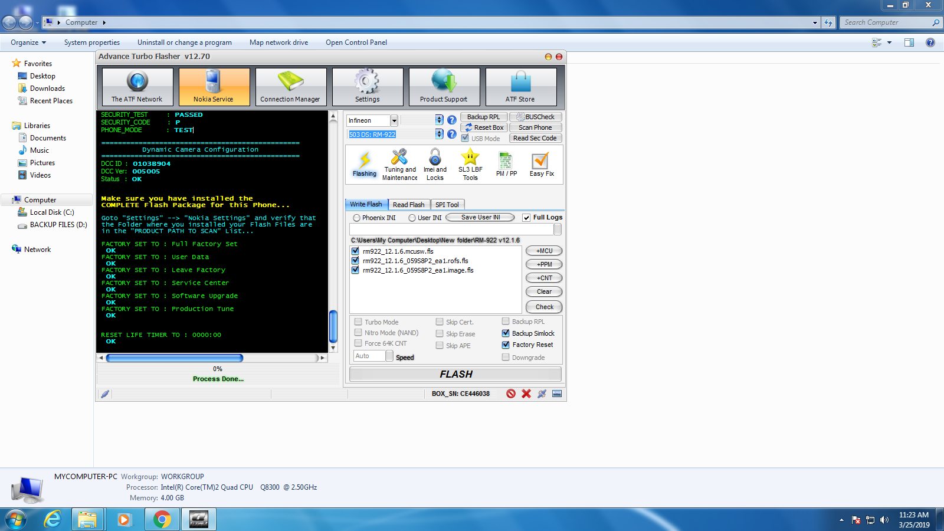The height and width of the screenshot is (531, 944).
Task: Click the Save User INI button
Action: pos(480,217)
